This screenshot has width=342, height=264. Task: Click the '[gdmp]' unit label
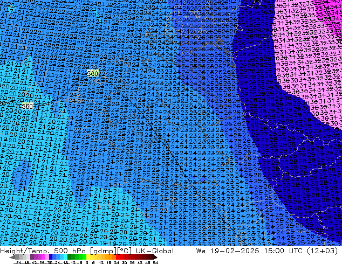[x=103, y=251]
